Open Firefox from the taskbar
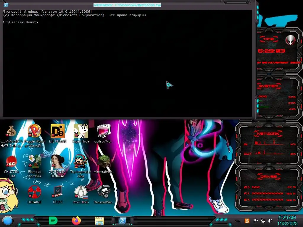The width and height of the screenshot is (303, 227). (x=76, y=220)
